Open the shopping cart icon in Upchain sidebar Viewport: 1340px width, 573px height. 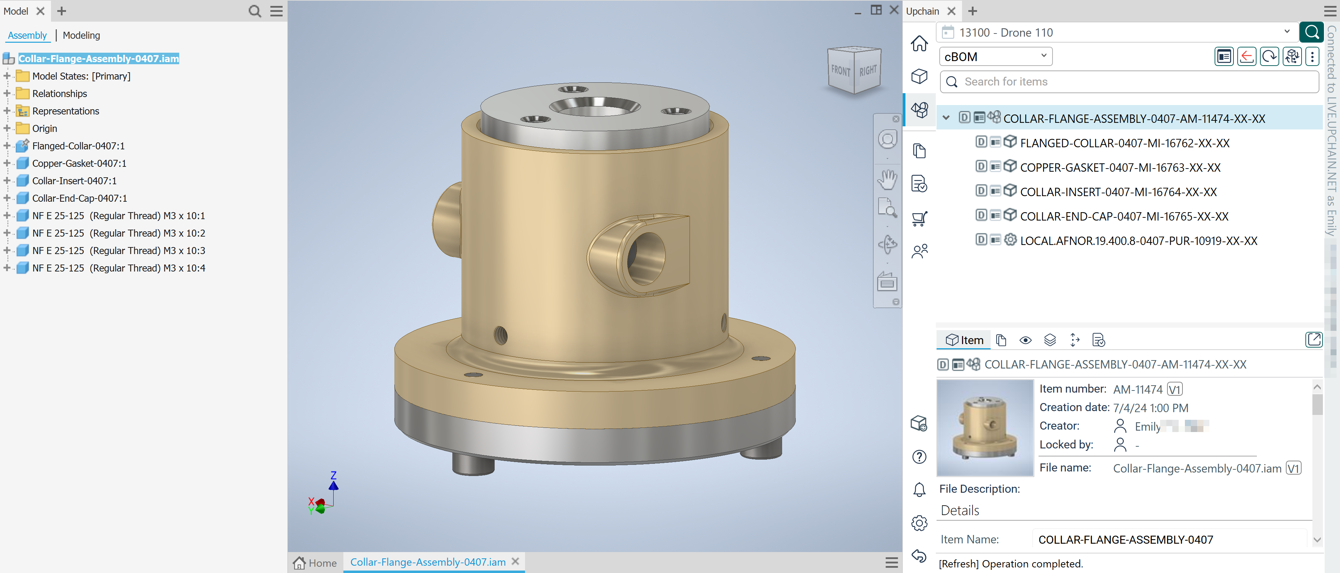click(919, 218)
